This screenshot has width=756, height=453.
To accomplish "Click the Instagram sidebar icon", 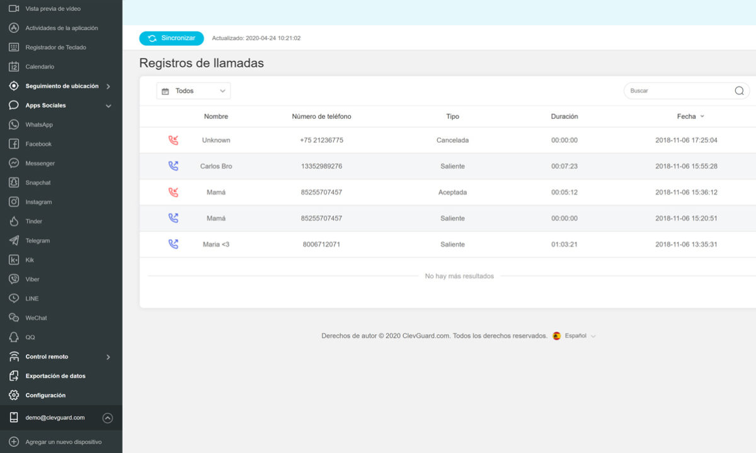I will pos(14,202).
